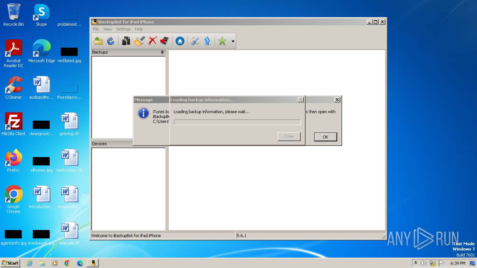Viewport: 477px width, 268px height.
Task: Select the introduction document on desktop
Action: 41,197
